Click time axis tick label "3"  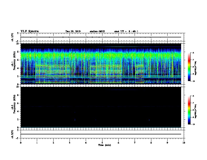point(70,142)
